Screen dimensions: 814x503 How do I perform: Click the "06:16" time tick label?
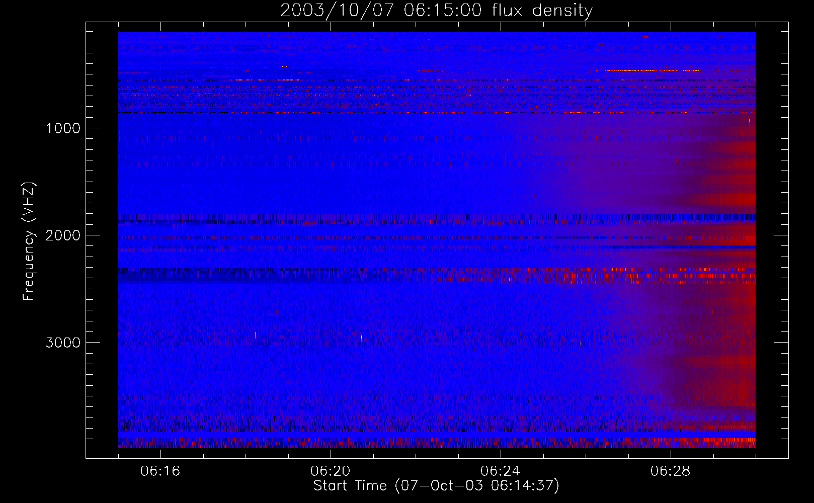coord(160,471)
